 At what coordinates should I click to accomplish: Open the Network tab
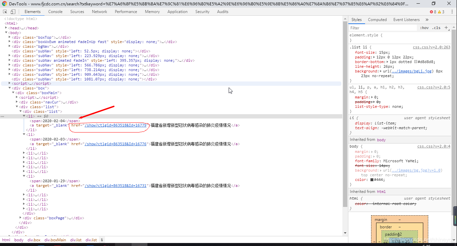point(100,12)
